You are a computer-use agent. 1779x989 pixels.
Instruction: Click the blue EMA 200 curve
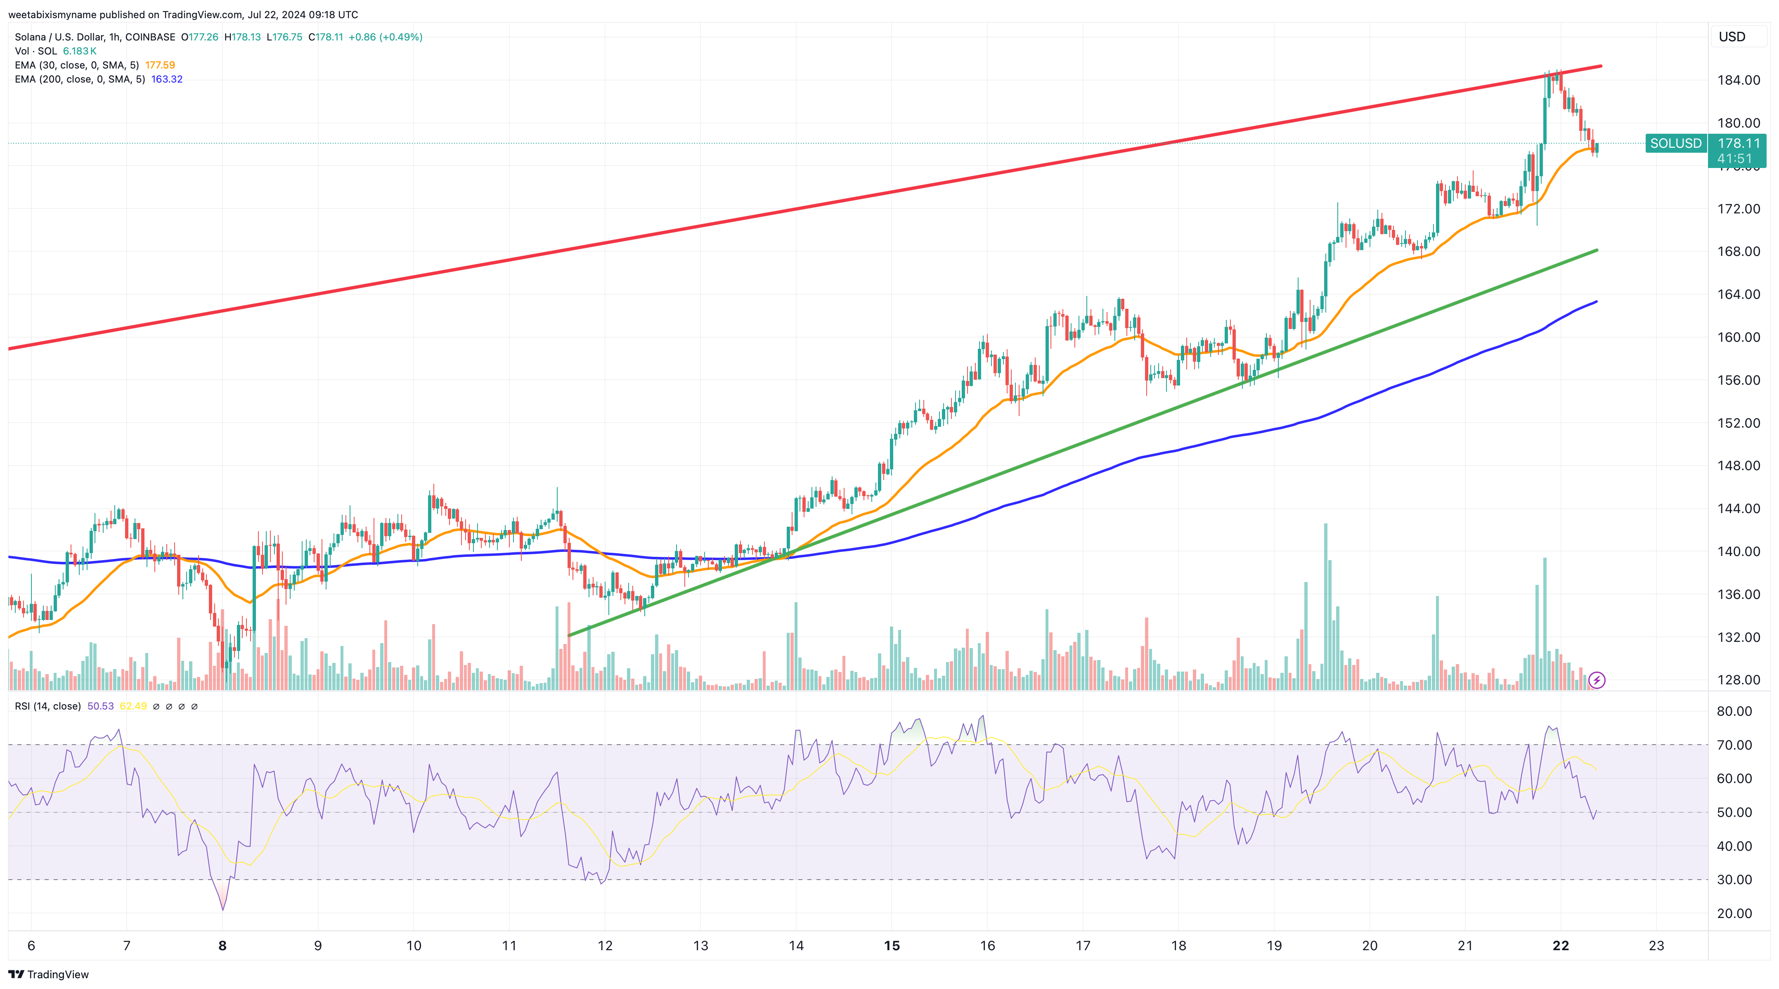(x=1036, y=497)
